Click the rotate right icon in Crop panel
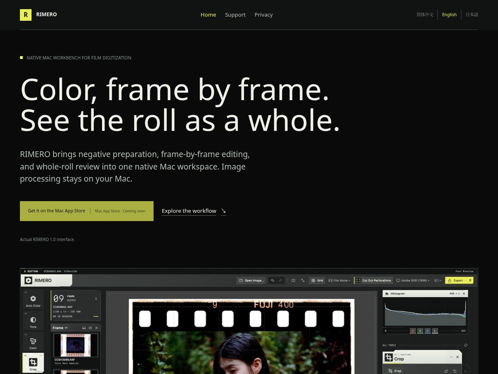Image resolution: width=498 pixels, height=374 pixels. coord(455,371)
